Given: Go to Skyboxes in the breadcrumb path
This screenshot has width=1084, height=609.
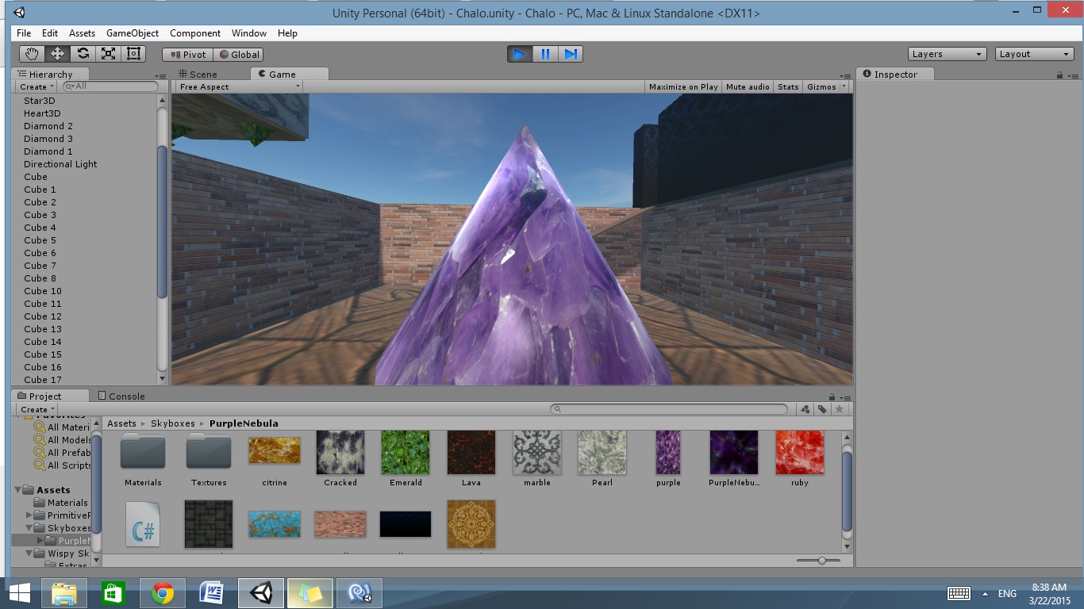Looking at the screenshot, I should click(173, 423).
